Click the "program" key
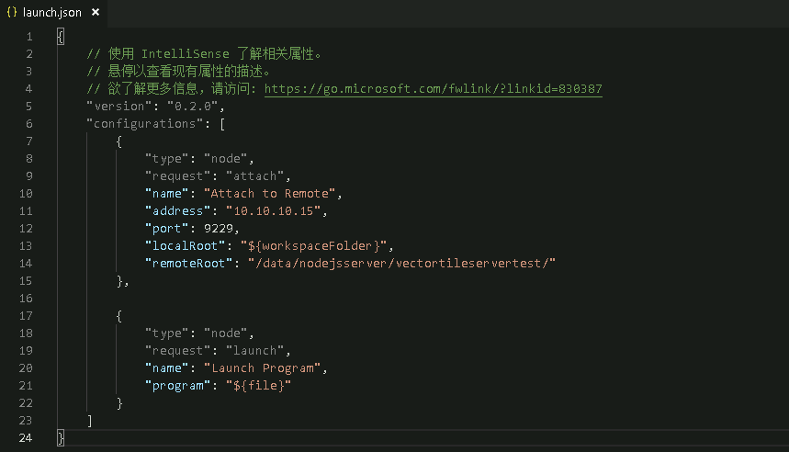Viewport: 789px width, 452px height. coord(177,386)
